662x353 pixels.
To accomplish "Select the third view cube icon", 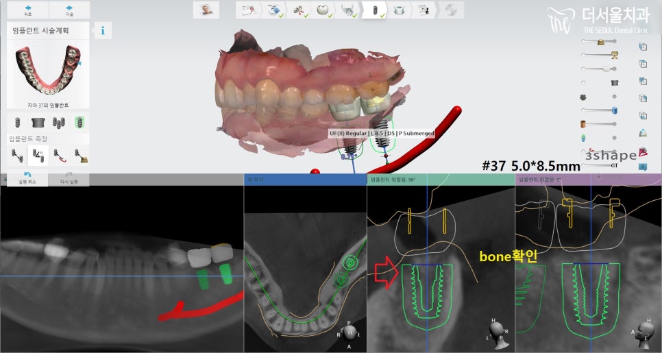I will click(x=643, y=81).
